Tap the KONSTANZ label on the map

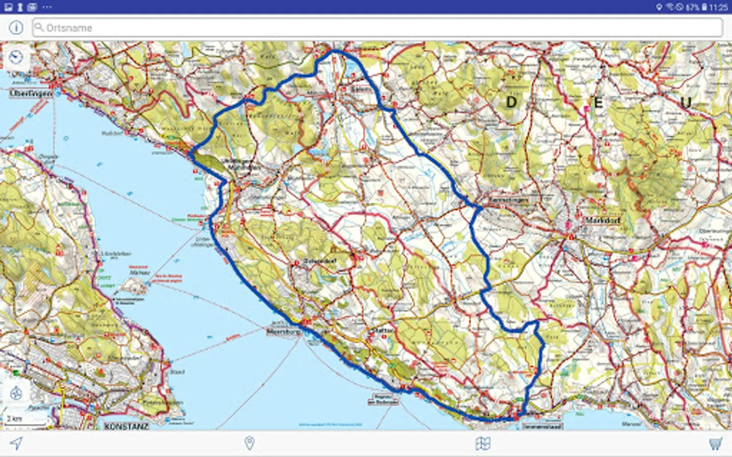click(127, 427)
